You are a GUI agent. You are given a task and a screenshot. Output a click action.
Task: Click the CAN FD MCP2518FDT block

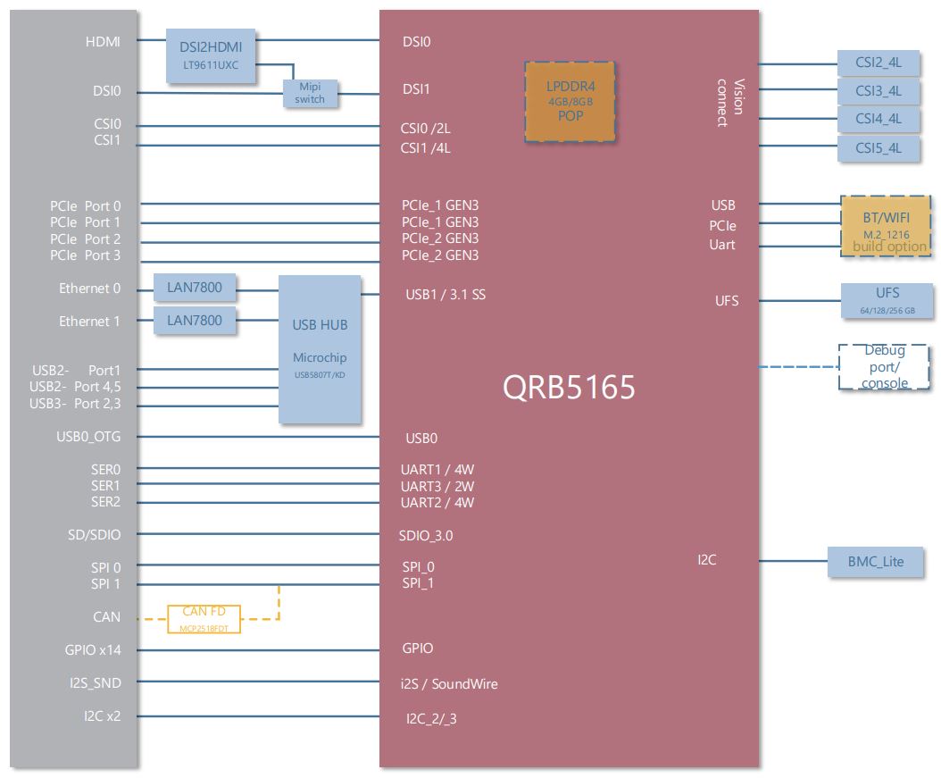[x=204, y=619]
